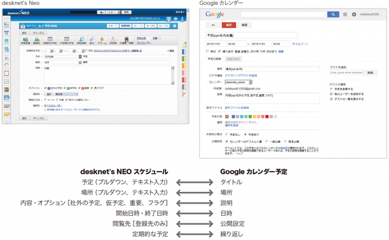The image size is (389, 240).
Task: Switch to the 予定の詳細 tab
Action: 215,59
